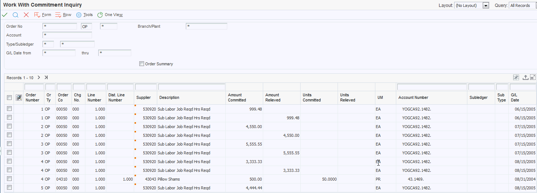The width and height of the screenshot is (537, 193).
Task: Click the customize grid icon
Action: (516, 77)
